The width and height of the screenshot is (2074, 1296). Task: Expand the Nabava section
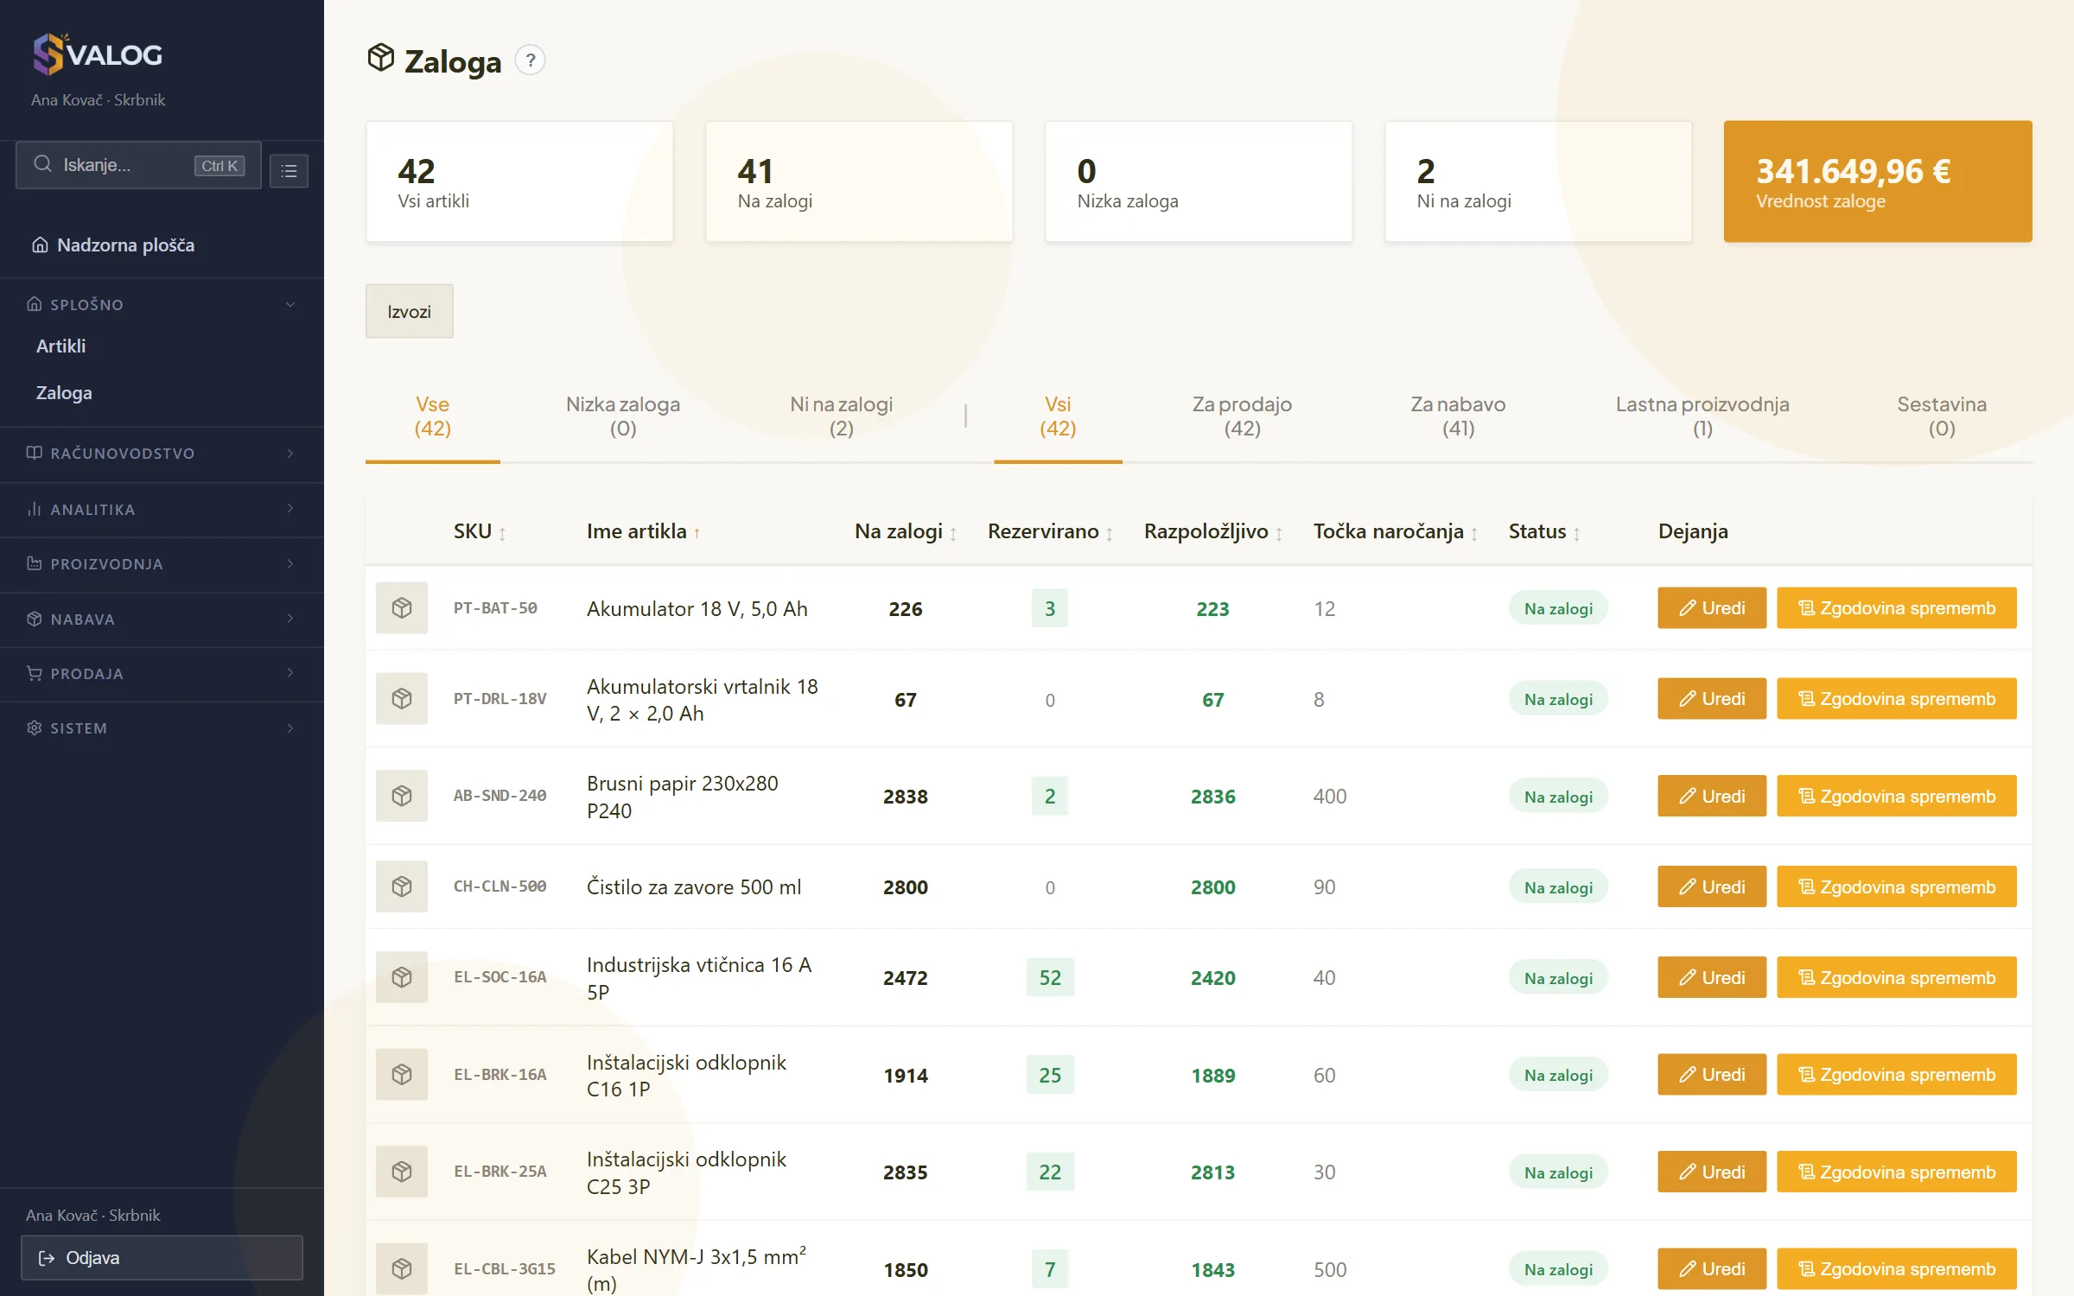pos(162,619)
